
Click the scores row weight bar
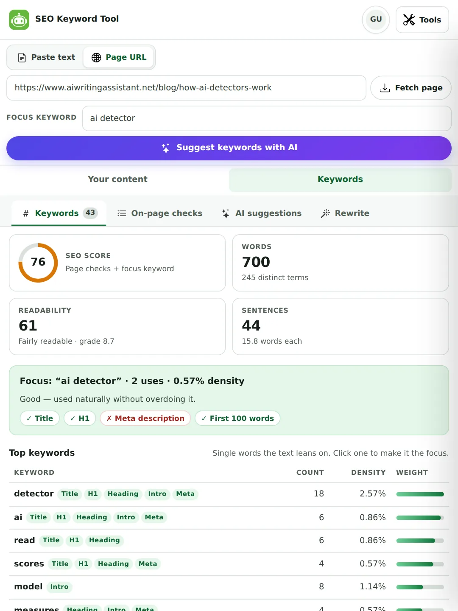pyautogui.click(x=420, y=564)
